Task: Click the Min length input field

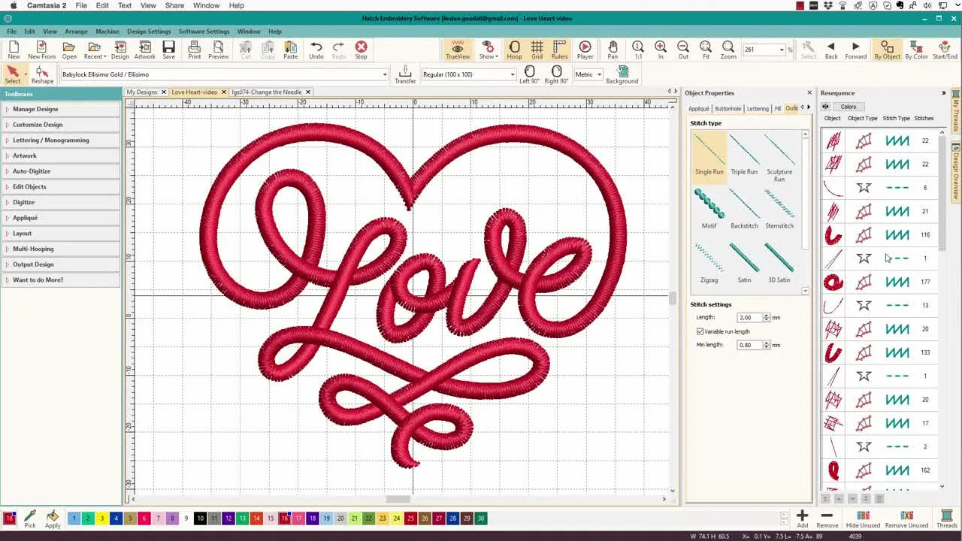Action: [749, 345]
